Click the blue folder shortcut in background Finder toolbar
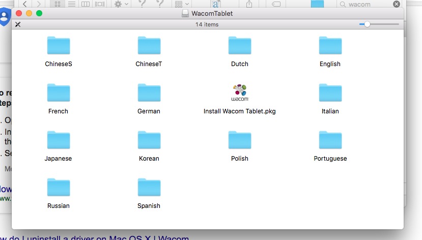This screenshot has height=240, width=422. click(x=317, y=4)
